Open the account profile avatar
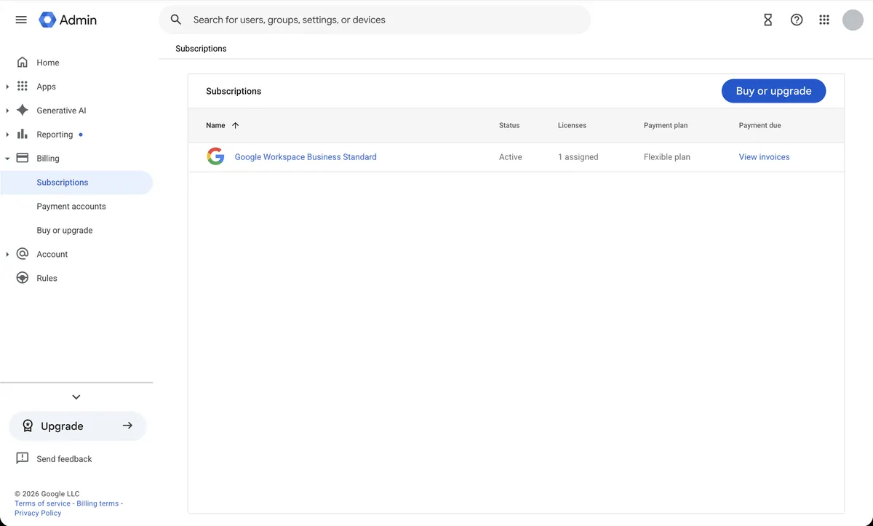This screenshot has width=873, height=526. (x=853, y=20)
